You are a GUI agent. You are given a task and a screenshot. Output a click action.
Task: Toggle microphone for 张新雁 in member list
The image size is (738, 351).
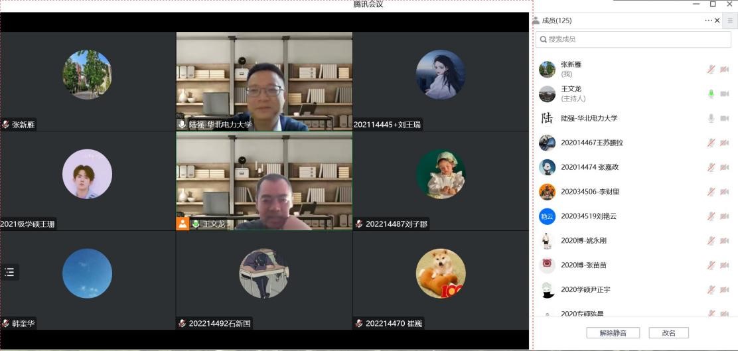click(711, 69)
